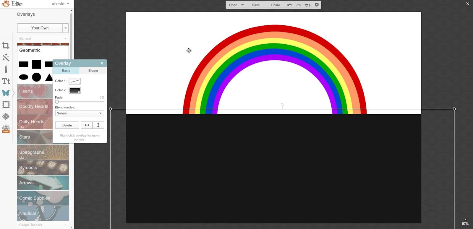
Task: Open the Effects magic wand tool
Action: point(6,57)
